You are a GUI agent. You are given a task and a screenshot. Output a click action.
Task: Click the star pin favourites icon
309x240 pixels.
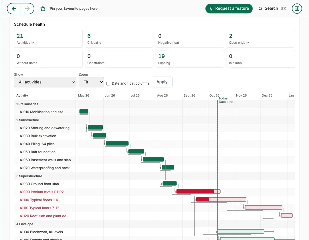(x=43, y=9)
